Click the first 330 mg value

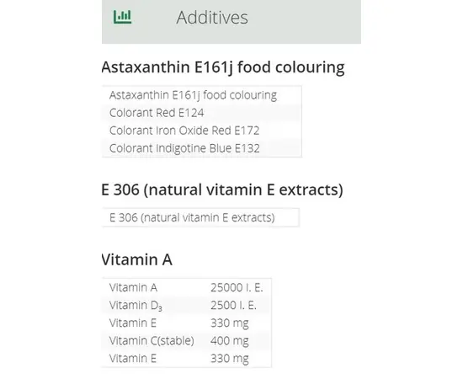tap(230, 323)
